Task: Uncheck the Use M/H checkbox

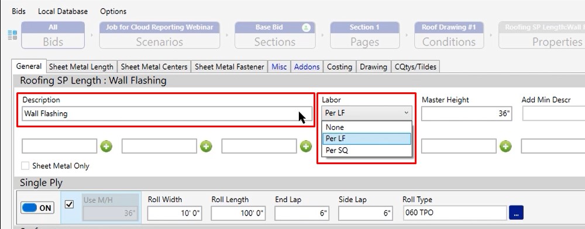Action: [70, 204]
